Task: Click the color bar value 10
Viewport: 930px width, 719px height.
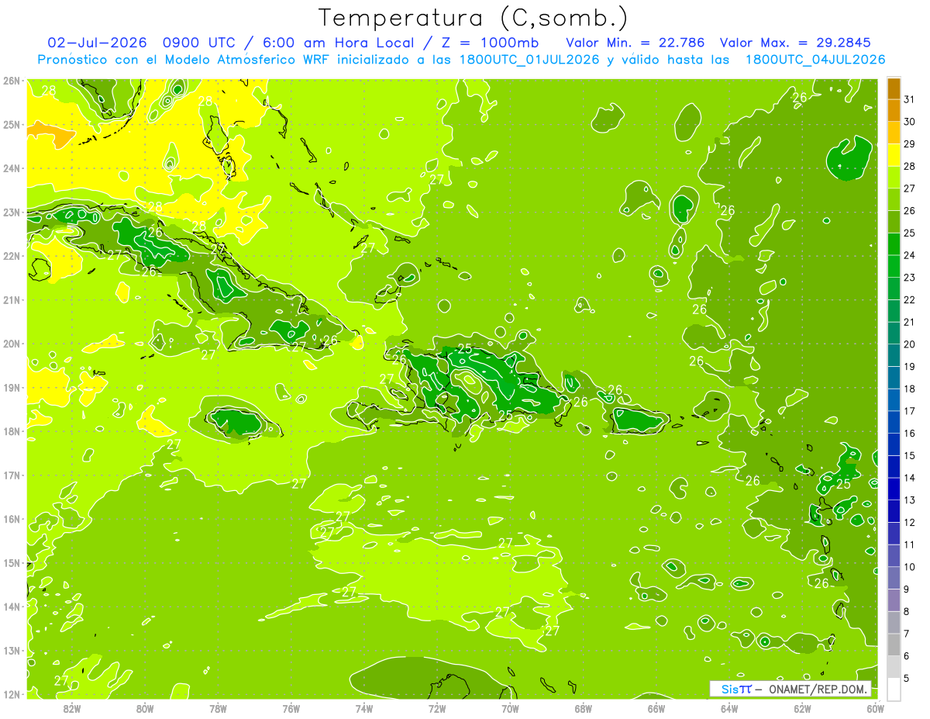Action: [x=910, y=567]
